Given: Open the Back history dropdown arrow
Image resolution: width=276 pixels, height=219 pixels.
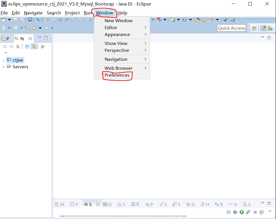Looking at the screenshot, I should click(40, 28).
